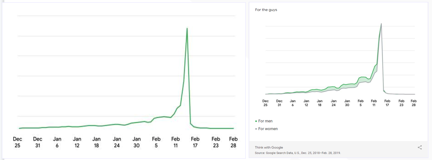432x160 pixels.
Task: Click 'Jan 18' label on the enlarged chart
Action: (x=96, y=142)
